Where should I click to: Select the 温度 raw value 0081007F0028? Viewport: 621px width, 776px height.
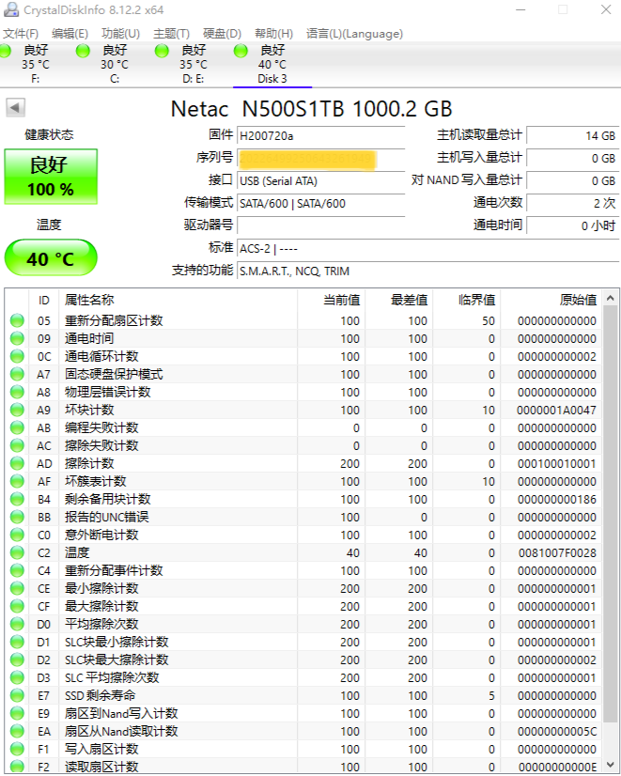(557, 552)
